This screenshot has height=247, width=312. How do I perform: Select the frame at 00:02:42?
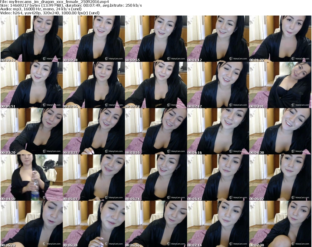pos(218,85)
